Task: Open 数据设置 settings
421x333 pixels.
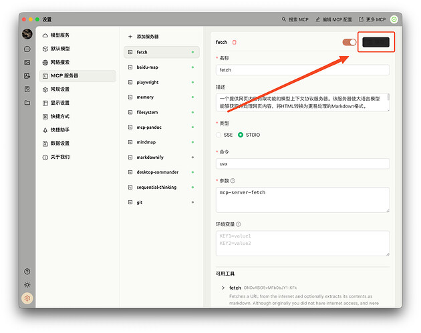Action: pos(78,143)
